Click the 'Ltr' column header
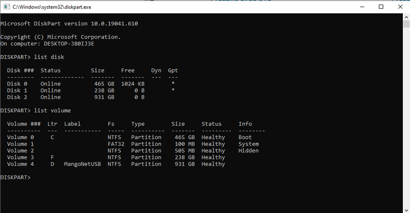This screenshot has width=410, height=213. point(52,124)
